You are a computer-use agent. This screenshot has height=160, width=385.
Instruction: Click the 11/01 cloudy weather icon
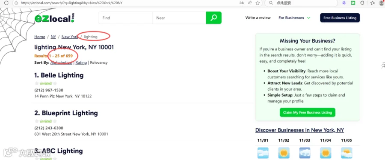click(263, 153)
